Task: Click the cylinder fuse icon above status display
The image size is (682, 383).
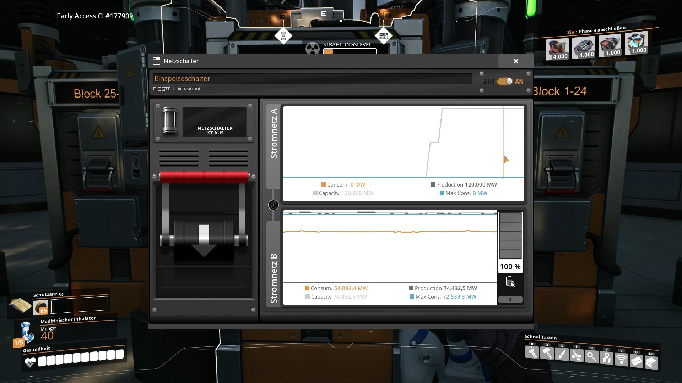Action: (x=170, y=121)
